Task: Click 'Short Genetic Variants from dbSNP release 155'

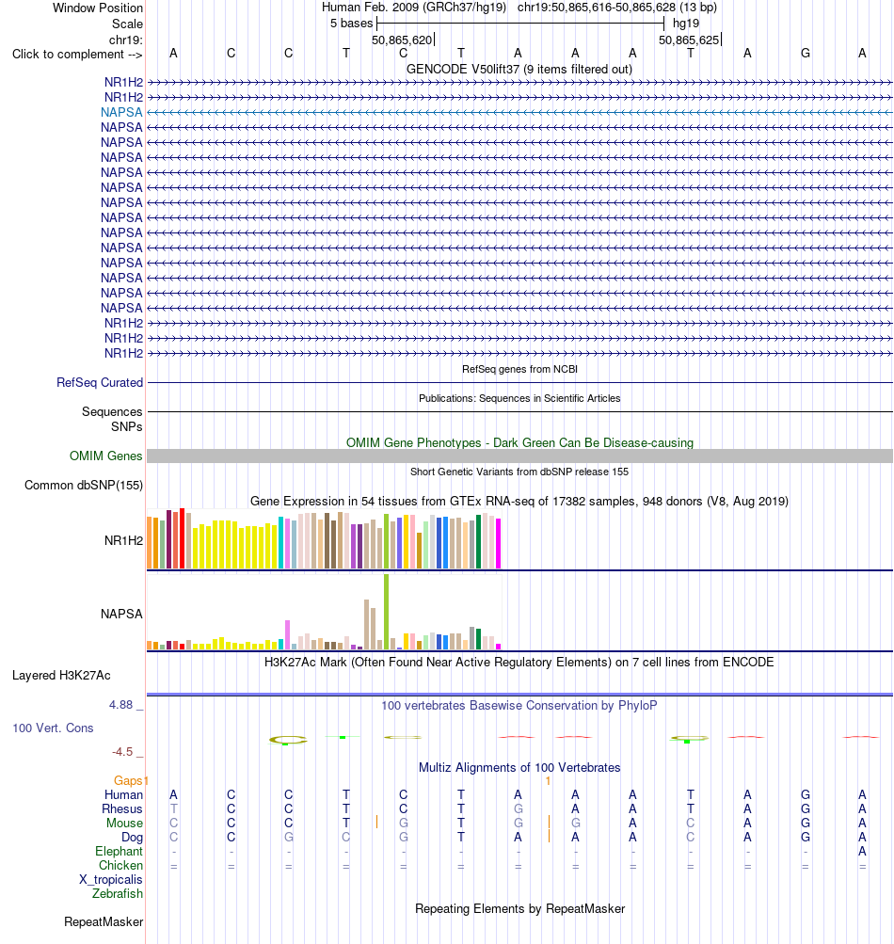Action: pyautogui.click(x=519, y=472)
